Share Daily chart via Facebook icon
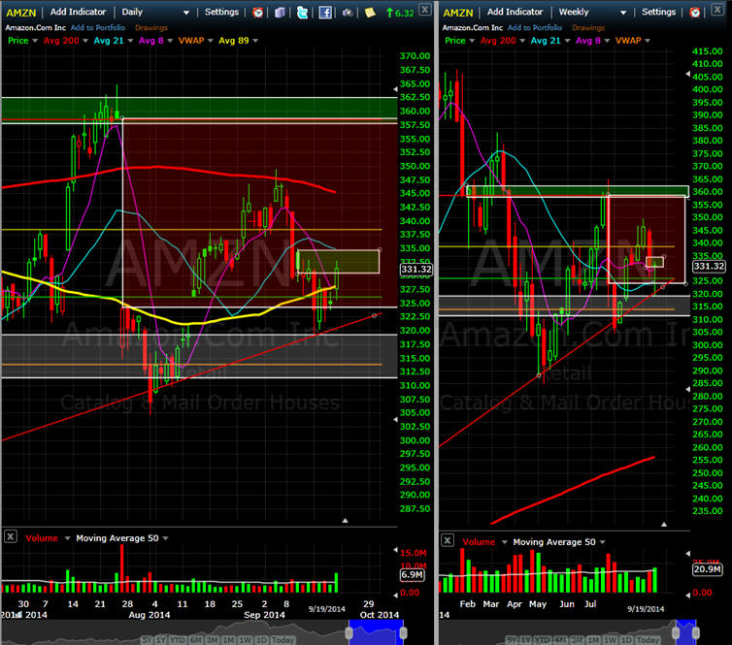The image size is (732, 645). tap(325, 13)
